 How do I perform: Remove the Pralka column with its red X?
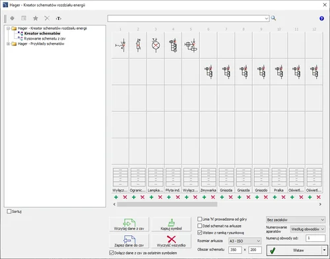(x=283, y=197)
